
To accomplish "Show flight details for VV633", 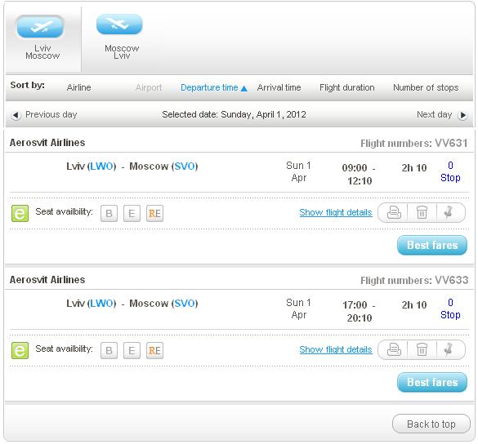I will click(336, 349).
